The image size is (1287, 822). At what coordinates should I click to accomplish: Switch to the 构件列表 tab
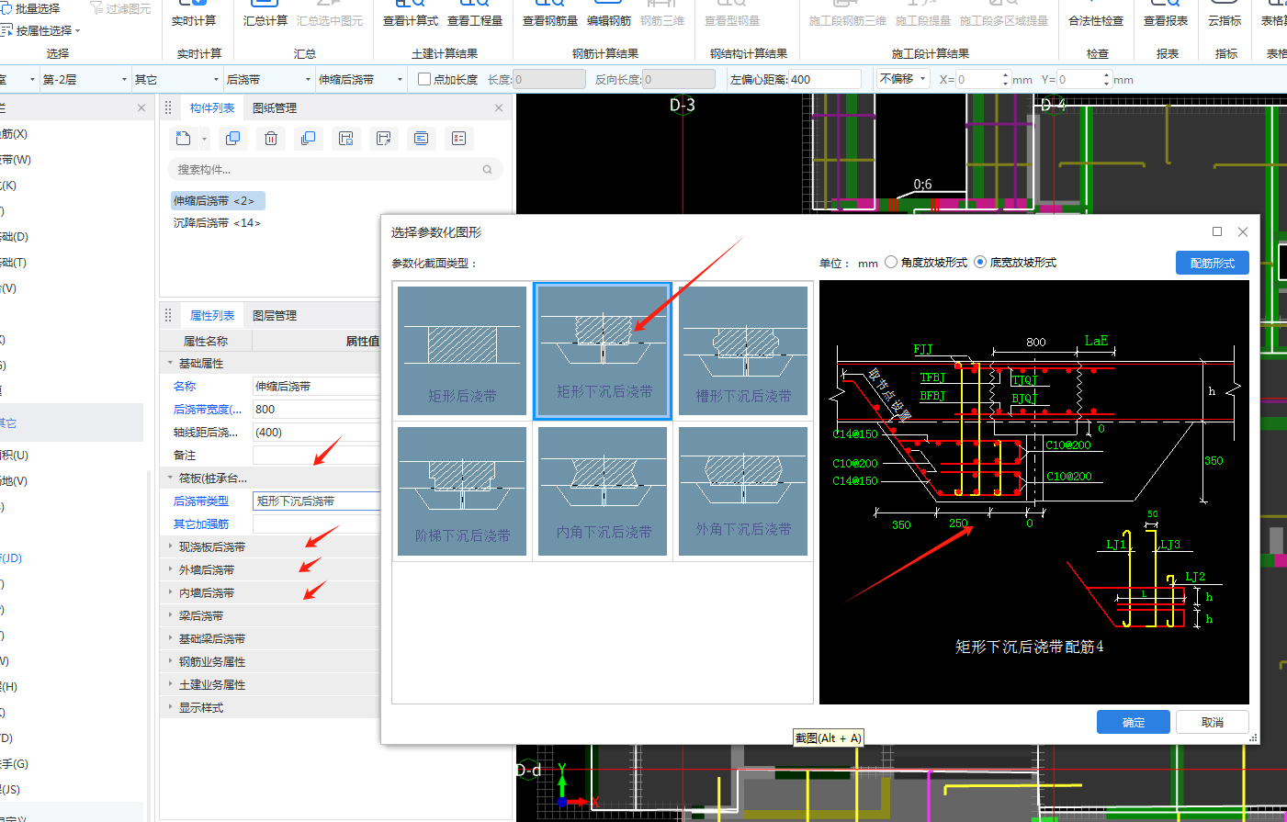click(x=212, y=108)
